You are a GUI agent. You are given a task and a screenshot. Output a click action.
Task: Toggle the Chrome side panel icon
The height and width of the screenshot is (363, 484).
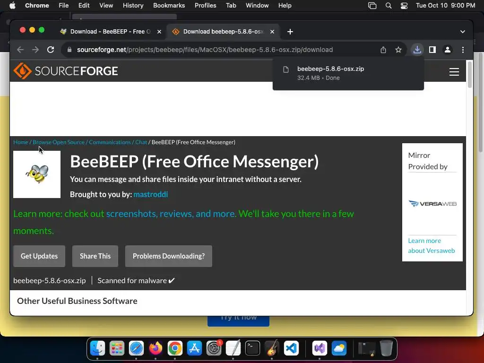432,50
